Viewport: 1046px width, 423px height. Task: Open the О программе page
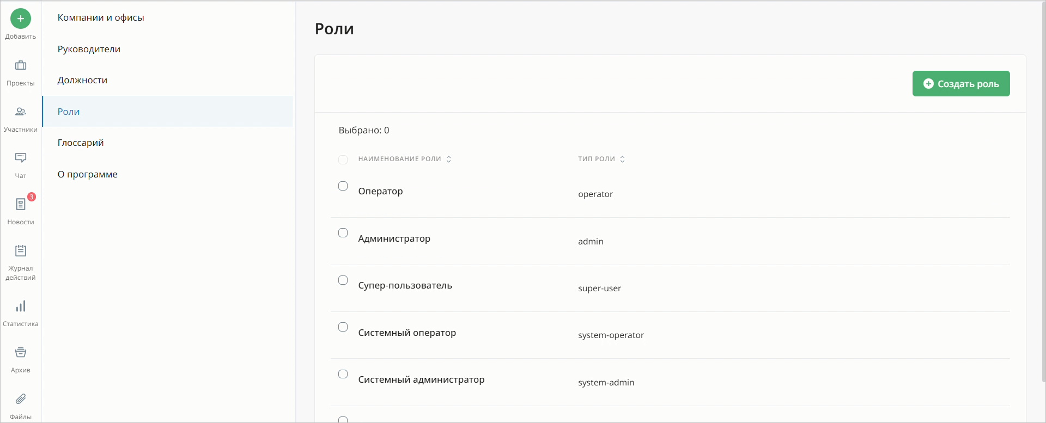(87, 174)
